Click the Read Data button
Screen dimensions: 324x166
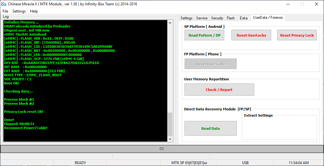click(210, 128)
